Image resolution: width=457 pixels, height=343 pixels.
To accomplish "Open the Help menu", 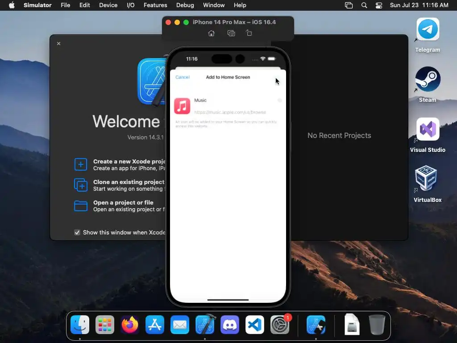I will click(240, 5).
